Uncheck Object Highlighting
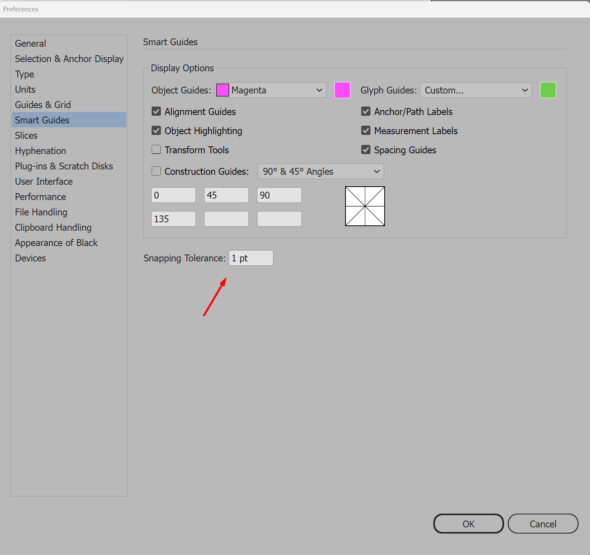The width and height of the screenshot is (590, 555). (x=156, y=131)
